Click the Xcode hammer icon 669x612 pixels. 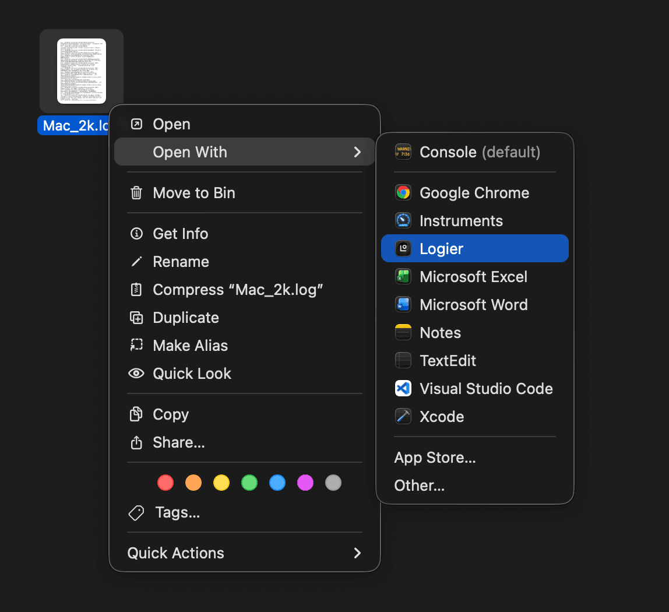coord(403,417)
